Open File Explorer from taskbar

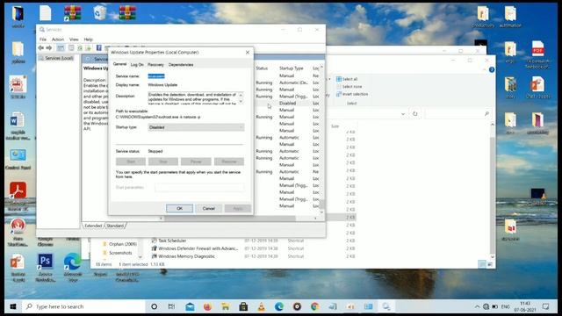coord(226,306)
